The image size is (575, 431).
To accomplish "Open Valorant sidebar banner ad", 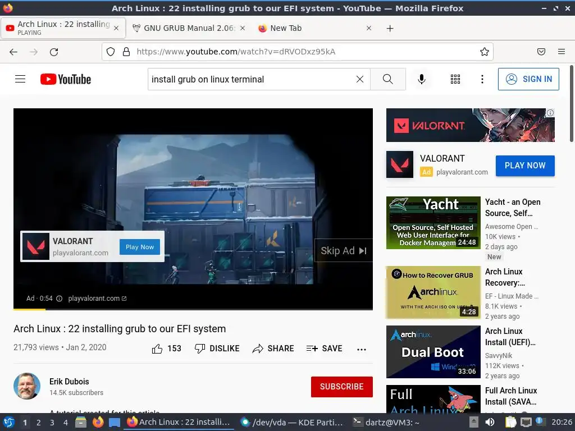I will pos(470,125).
